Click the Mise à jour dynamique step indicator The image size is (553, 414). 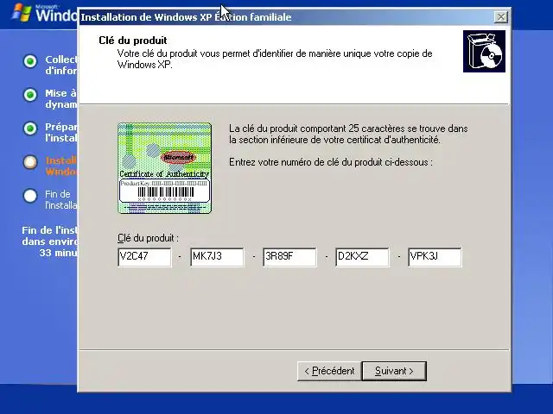tap(30, 95)
